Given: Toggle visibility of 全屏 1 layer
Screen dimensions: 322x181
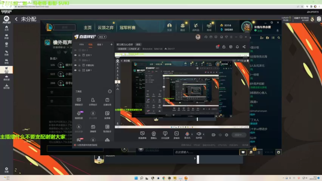Looking at the screenshot, I should (x=75, y=70).
